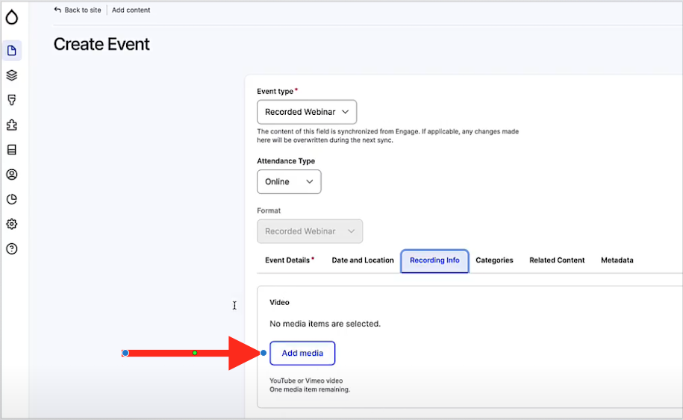Viewport: 683px width, 420px height.
Task: Expand the Event type dropdown
Action: [306, 112]
